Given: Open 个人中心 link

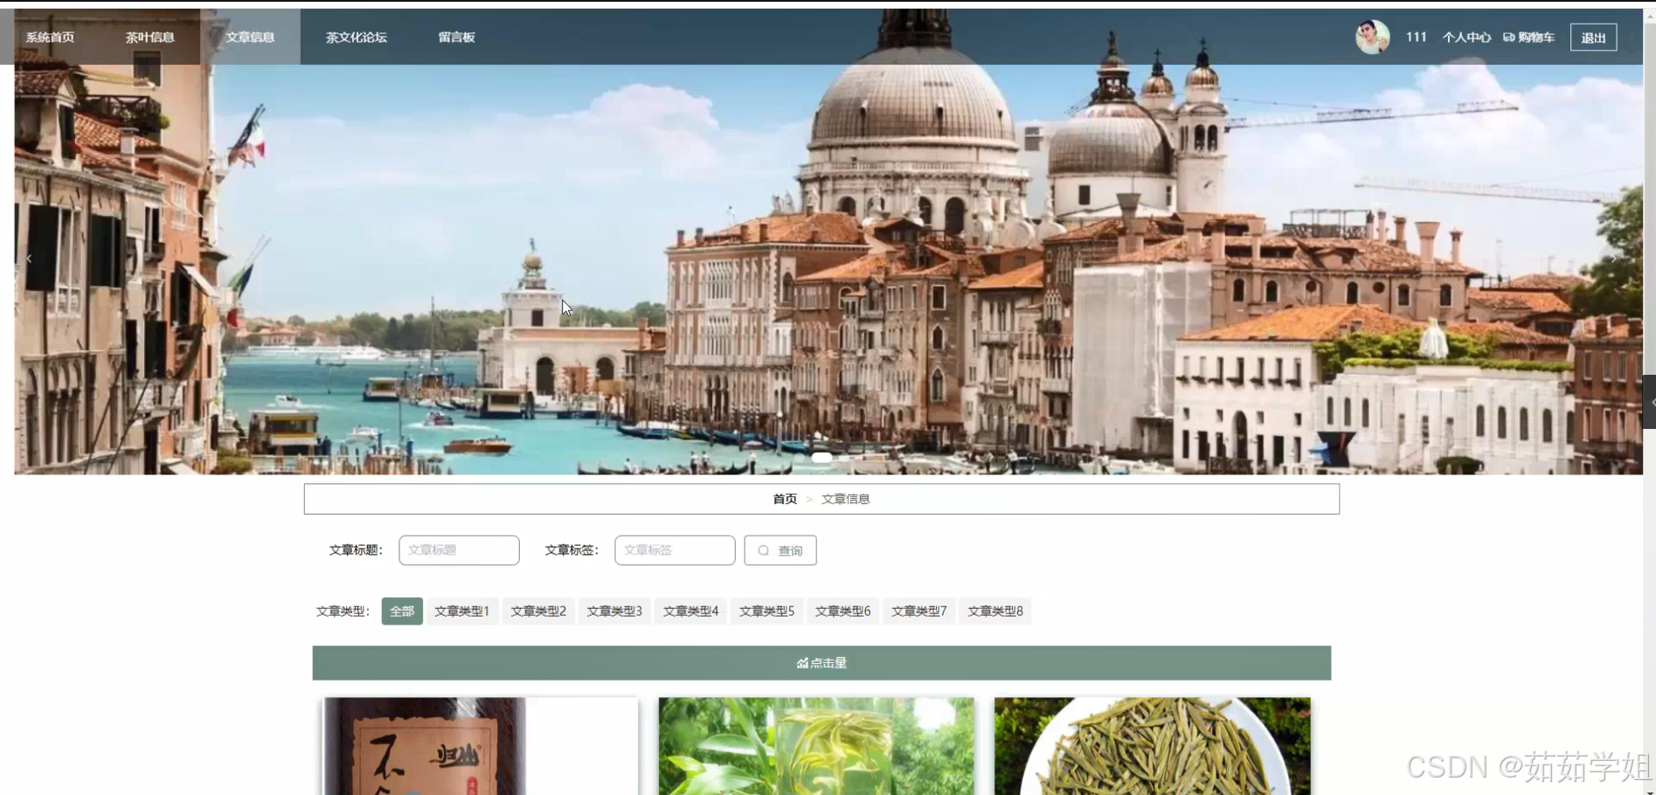Looking at the screenshot, I should (1466, 37).
